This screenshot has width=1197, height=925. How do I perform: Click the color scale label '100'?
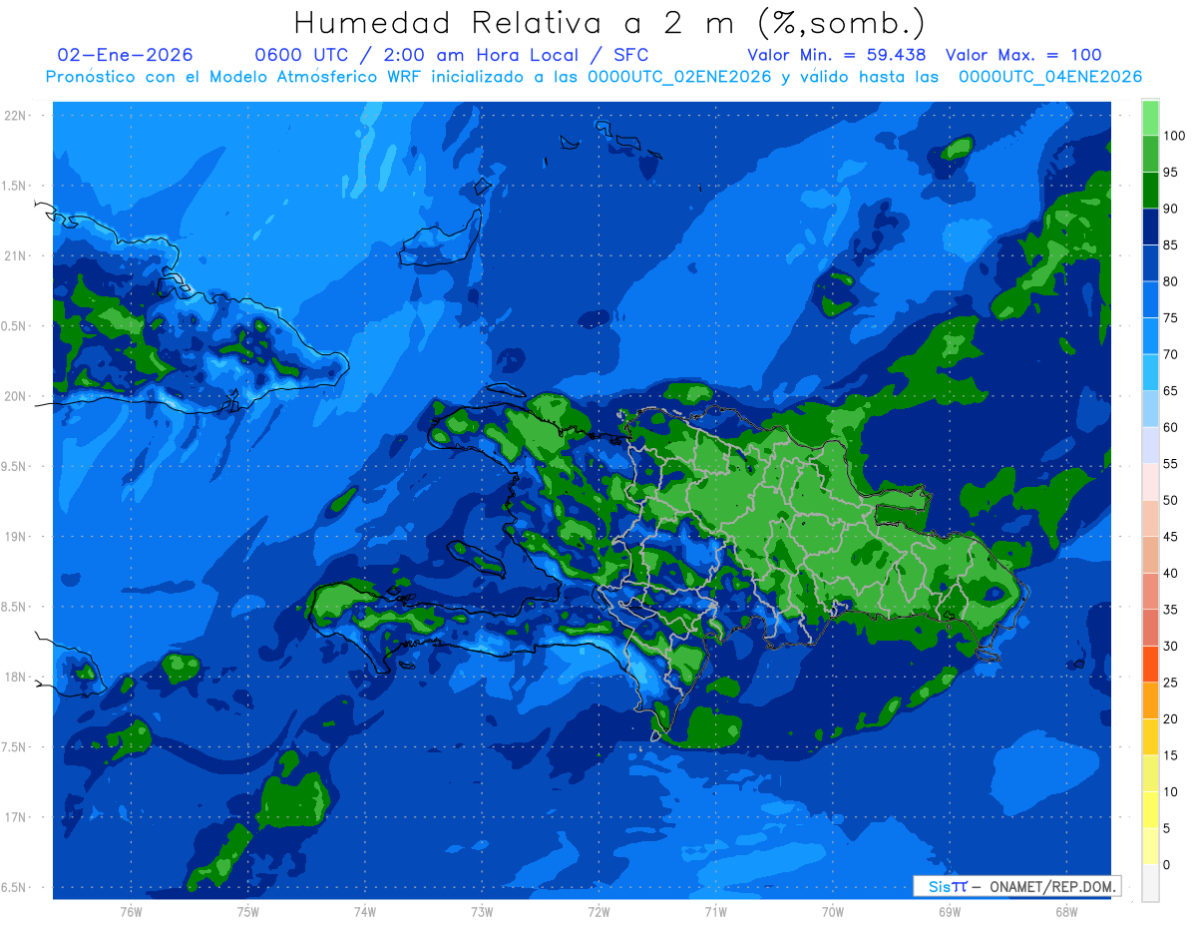click(1174, 136)
